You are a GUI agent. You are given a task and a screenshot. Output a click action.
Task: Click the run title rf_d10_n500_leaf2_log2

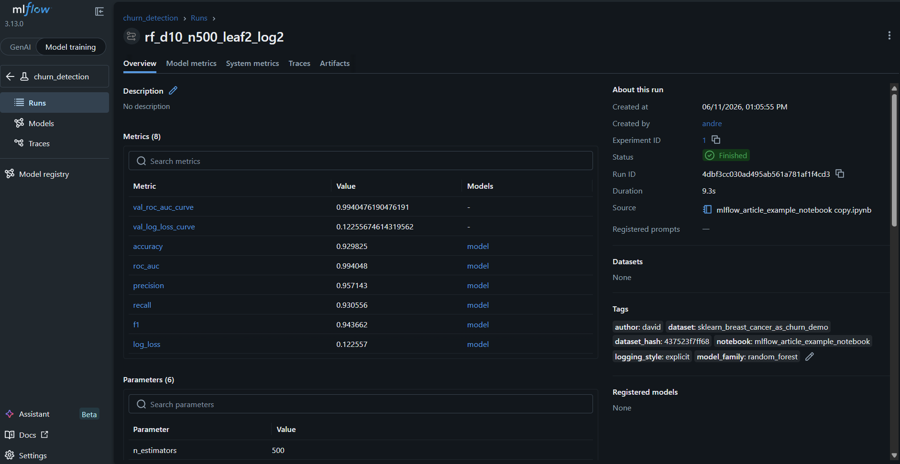coord(214,37)
